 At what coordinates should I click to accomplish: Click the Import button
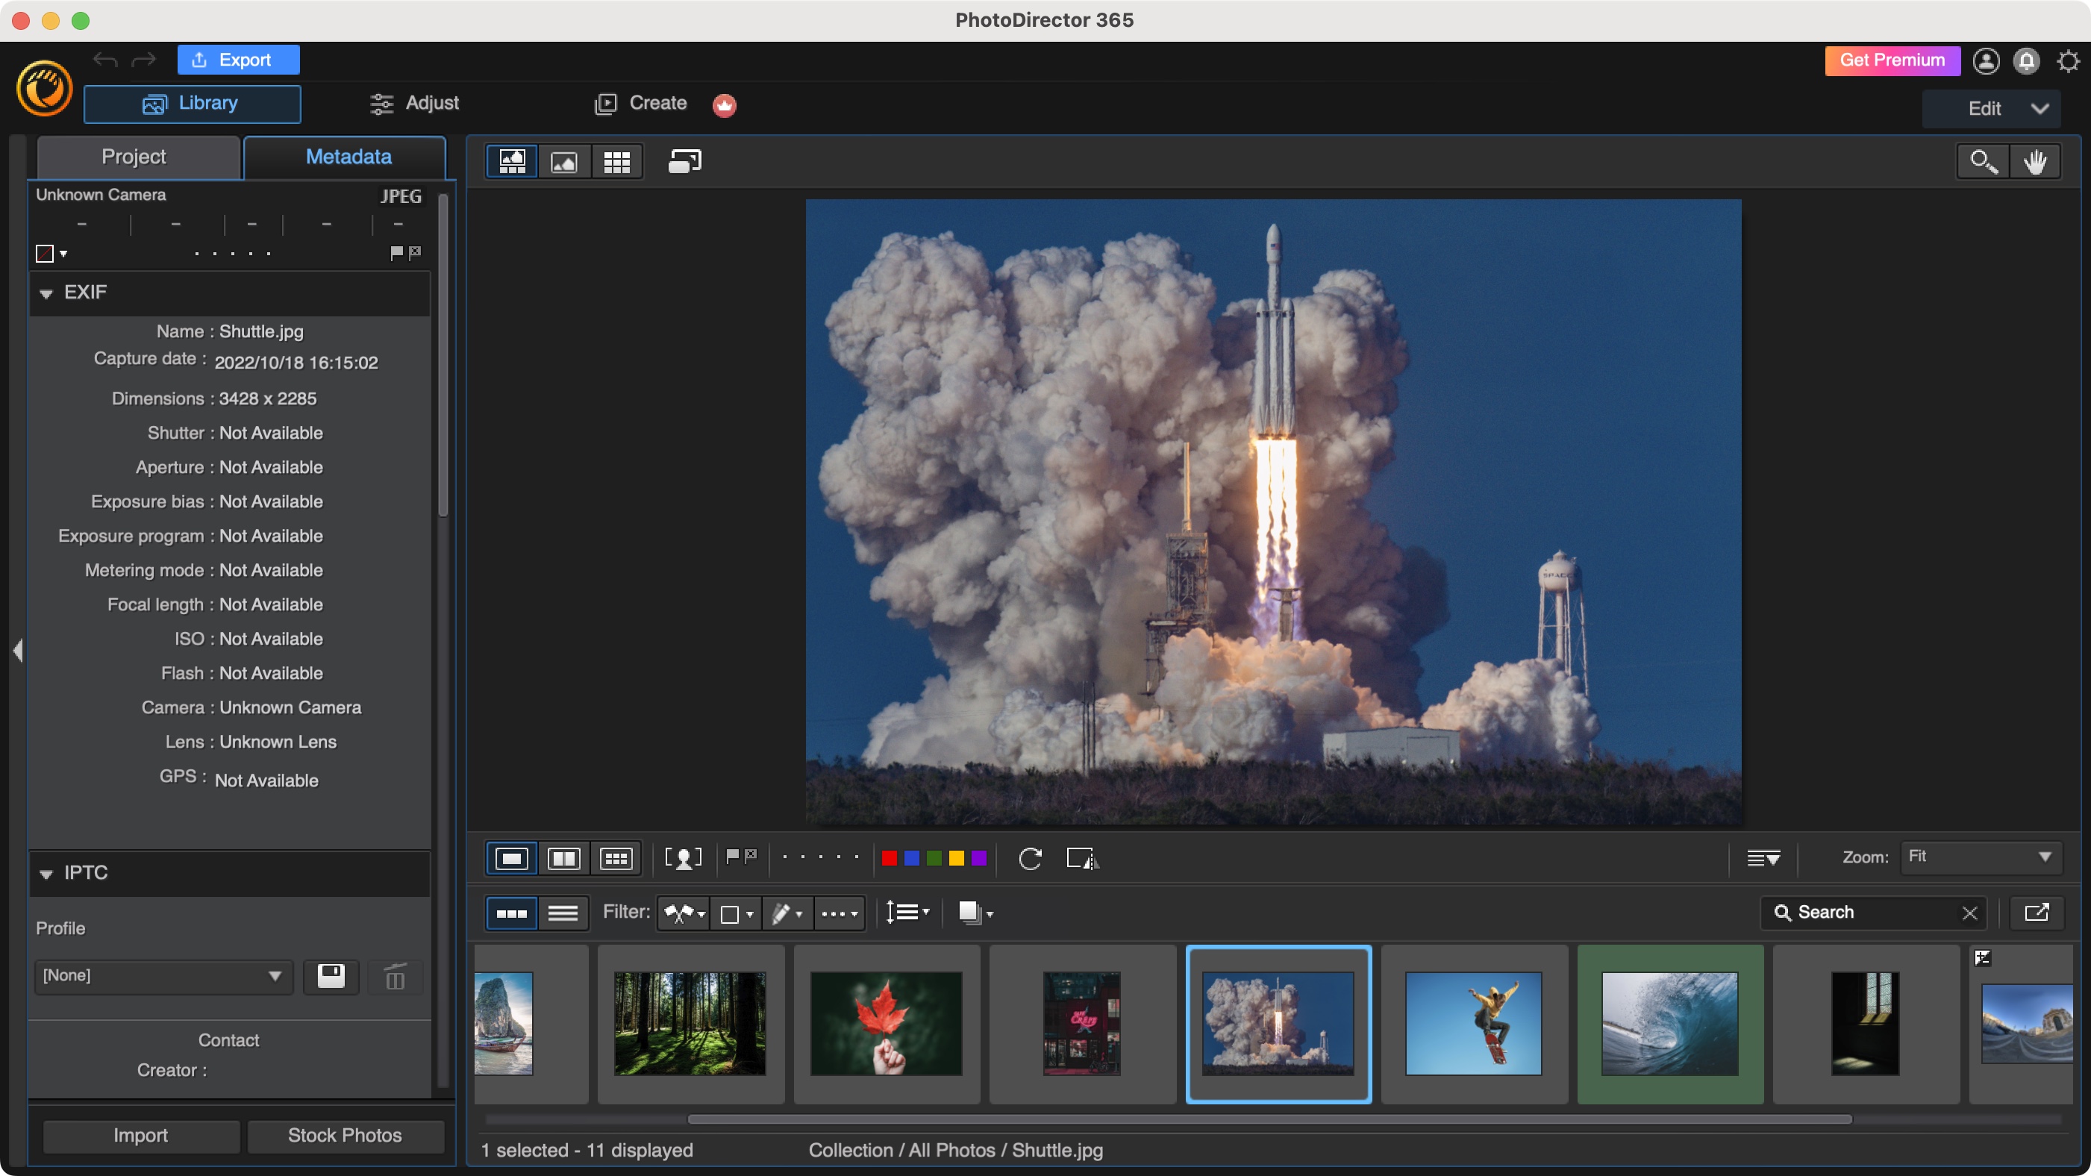[141, 1134]
